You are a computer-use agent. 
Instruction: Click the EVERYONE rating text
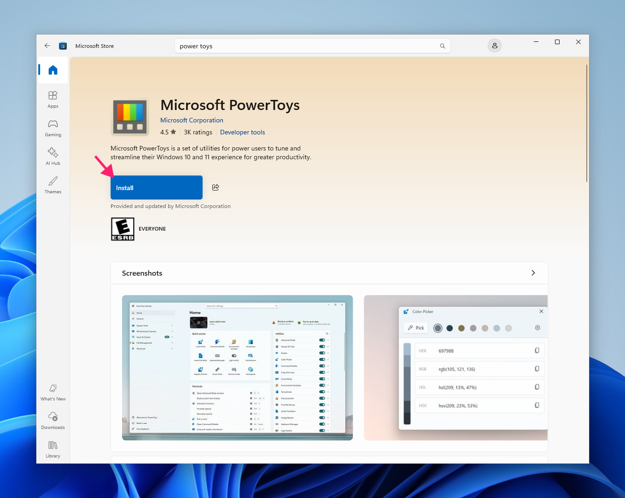coord(152,229)
